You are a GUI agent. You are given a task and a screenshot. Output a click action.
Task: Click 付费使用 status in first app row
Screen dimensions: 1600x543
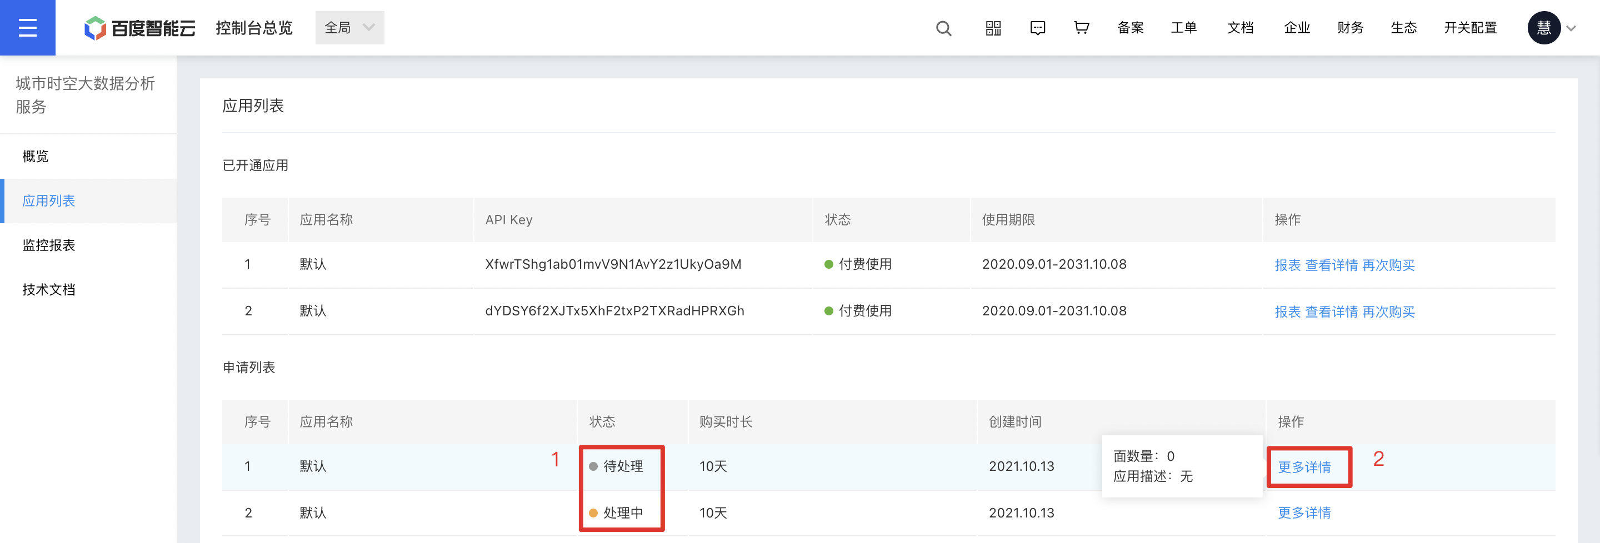[x=858, y=264]
